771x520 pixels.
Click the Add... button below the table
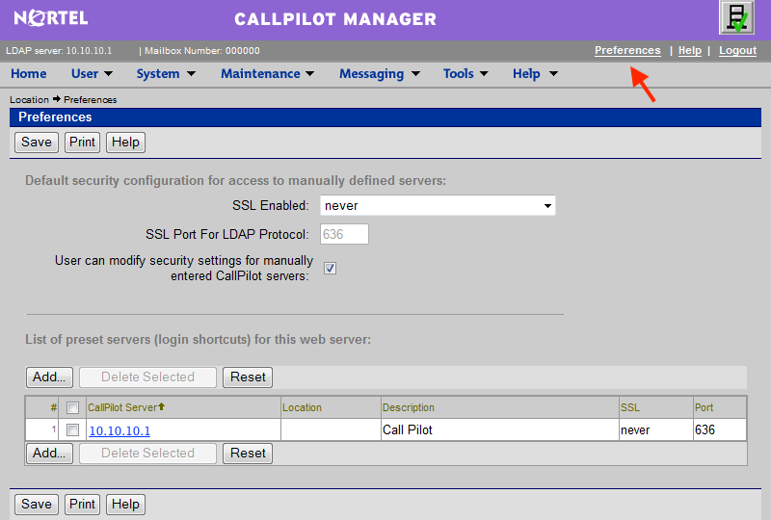point(49,454)
